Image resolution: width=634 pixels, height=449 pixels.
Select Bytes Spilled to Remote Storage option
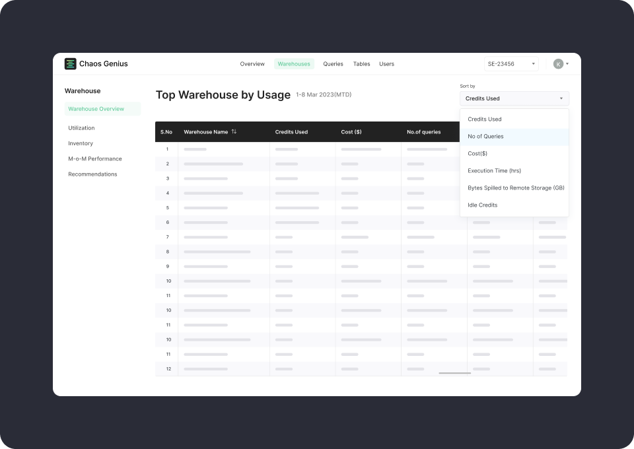click(515, 188)
